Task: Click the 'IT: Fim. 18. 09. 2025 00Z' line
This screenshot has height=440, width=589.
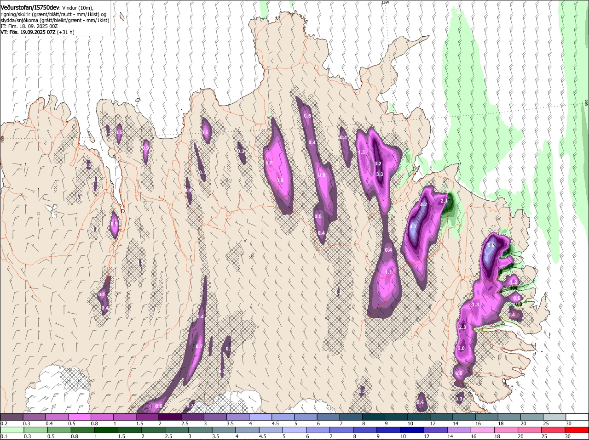Action: pyautogui.click(x=29, y=26)
